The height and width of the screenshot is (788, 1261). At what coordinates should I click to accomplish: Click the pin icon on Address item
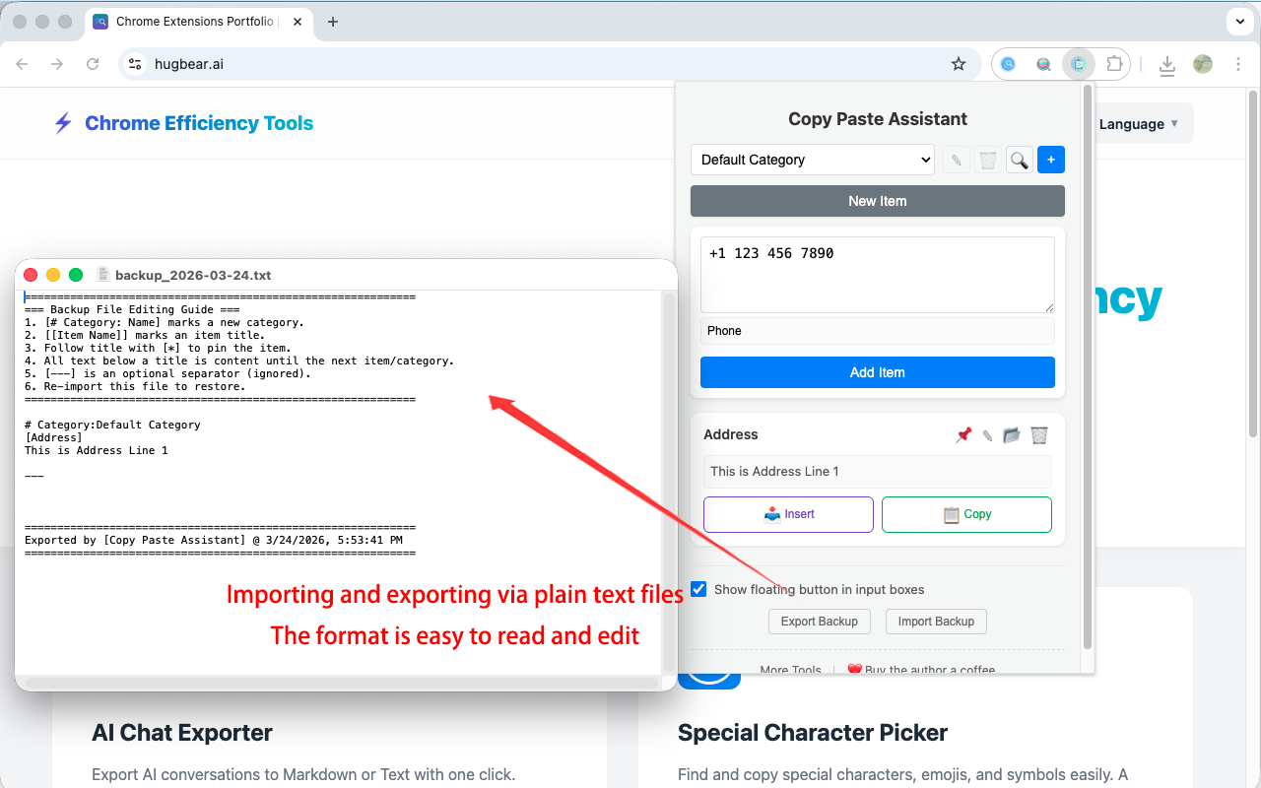coord(963,435)
